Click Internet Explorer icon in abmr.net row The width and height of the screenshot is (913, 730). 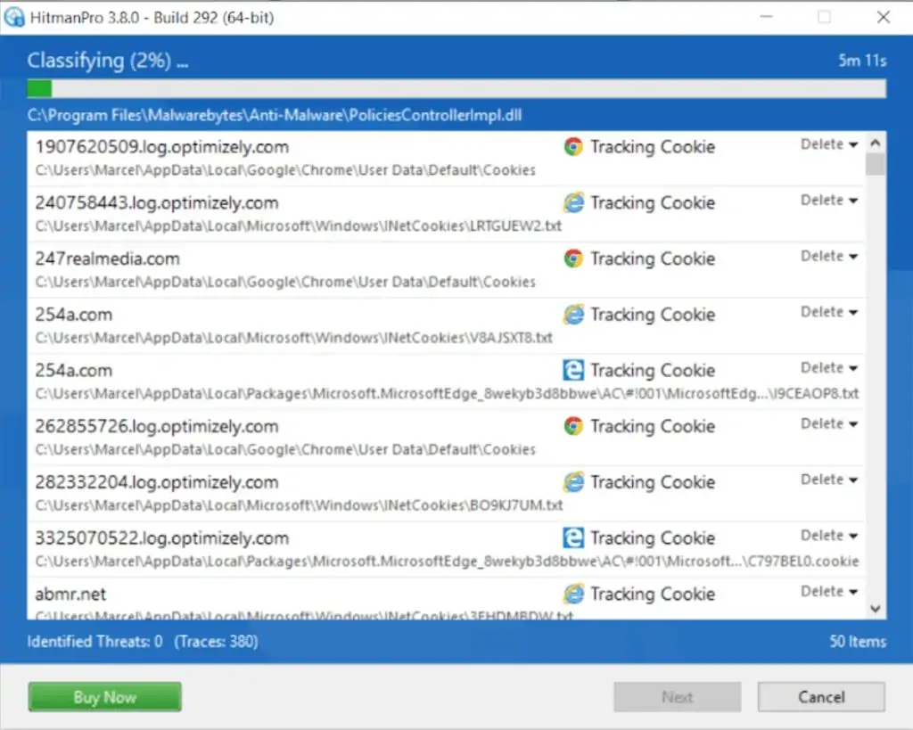pos(573,594)
